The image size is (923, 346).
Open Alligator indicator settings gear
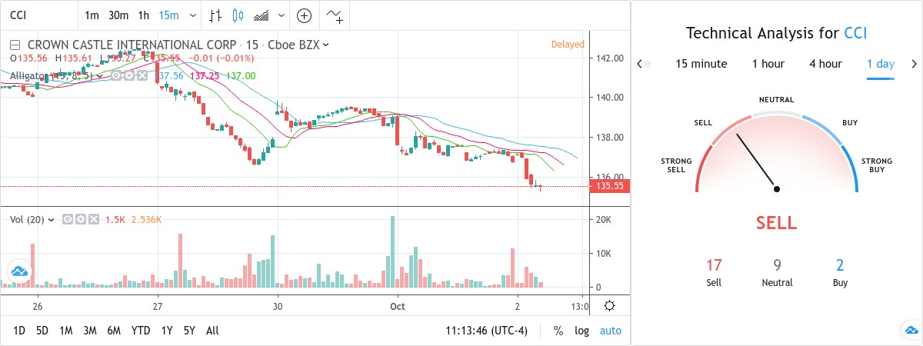128,75
